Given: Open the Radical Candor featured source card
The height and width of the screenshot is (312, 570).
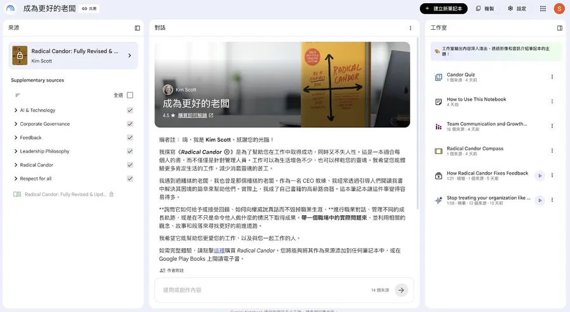Looking at the screenshot, I should point(73,56).
